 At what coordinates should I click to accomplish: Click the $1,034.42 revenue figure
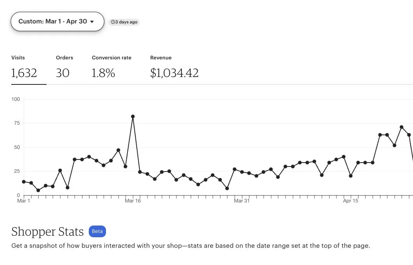pos(174,73)
